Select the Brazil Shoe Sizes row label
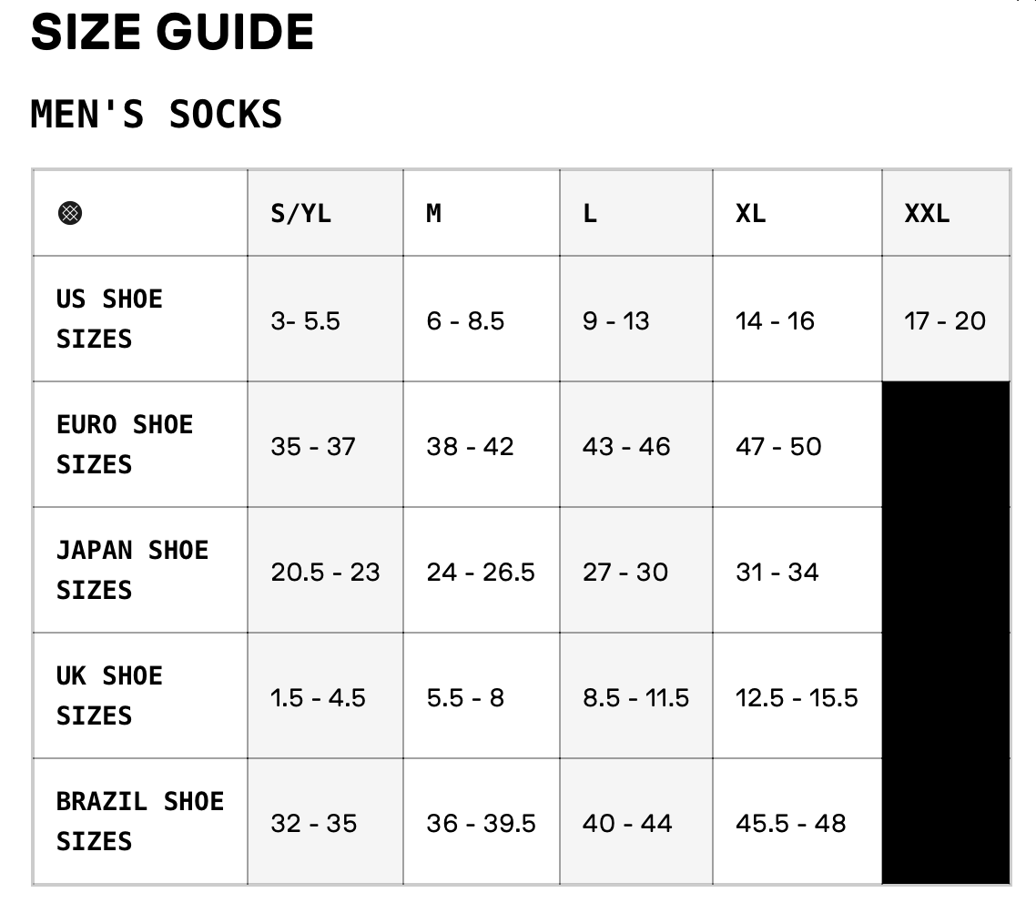 pos(139,821)
